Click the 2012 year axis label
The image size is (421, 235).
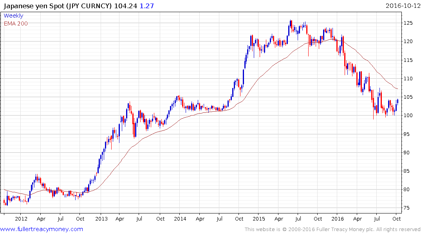[x=21, y=219]
